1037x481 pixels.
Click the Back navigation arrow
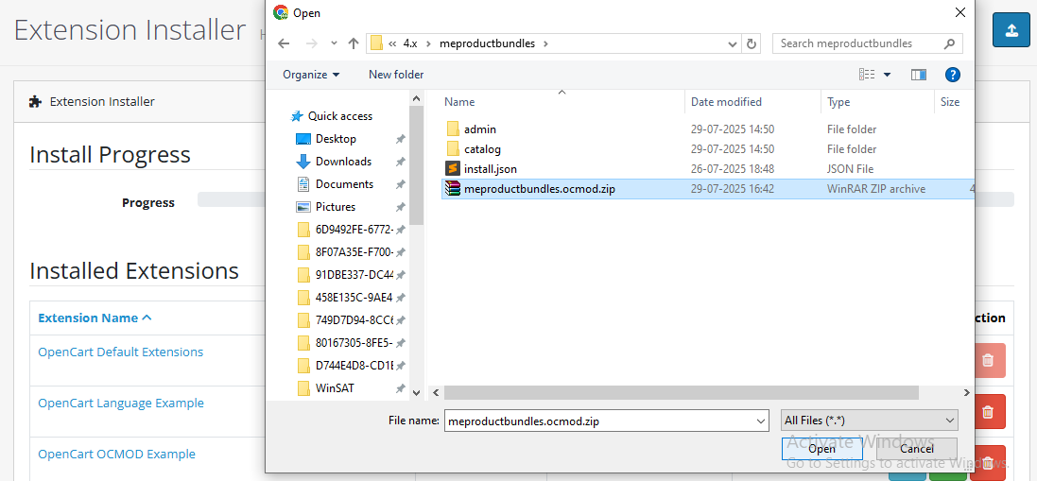(x=284, y=43)
